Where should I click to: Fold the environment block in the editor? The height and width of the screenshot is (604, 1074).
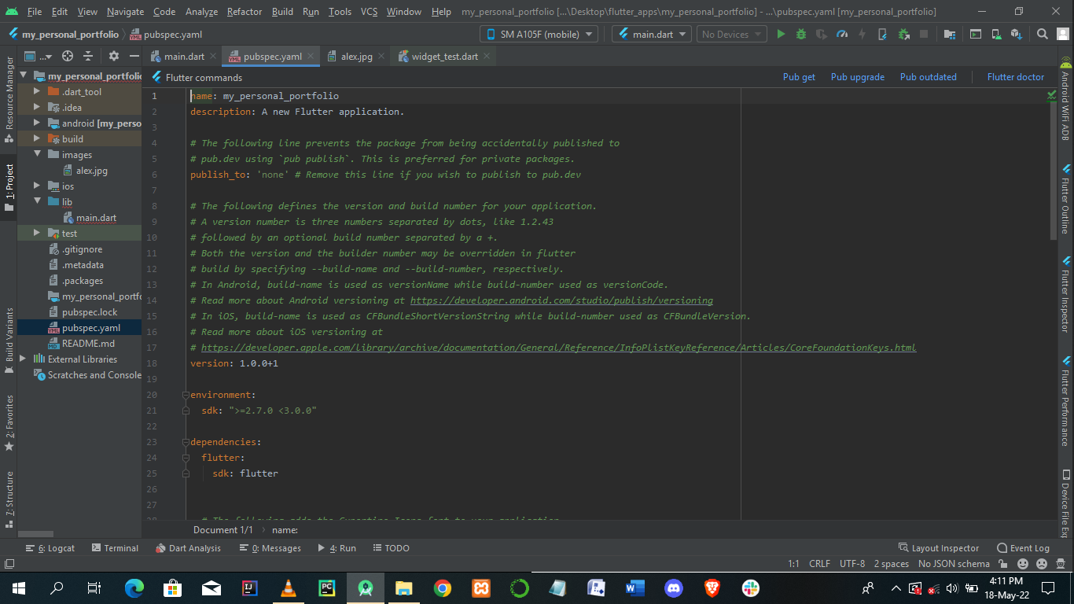point(186,395)
